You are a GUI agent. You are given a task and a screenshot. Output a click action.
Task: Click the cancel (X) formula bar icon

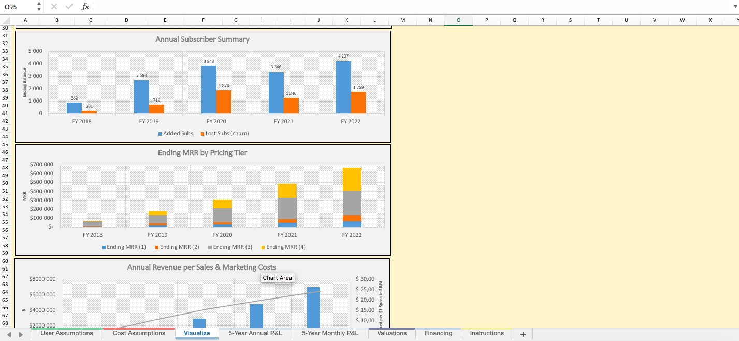(54, 7)
